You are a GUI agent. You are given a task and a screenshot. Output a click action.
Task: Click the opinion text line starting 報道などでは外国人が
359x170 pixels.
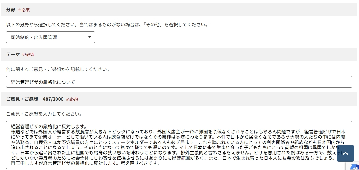115,131
